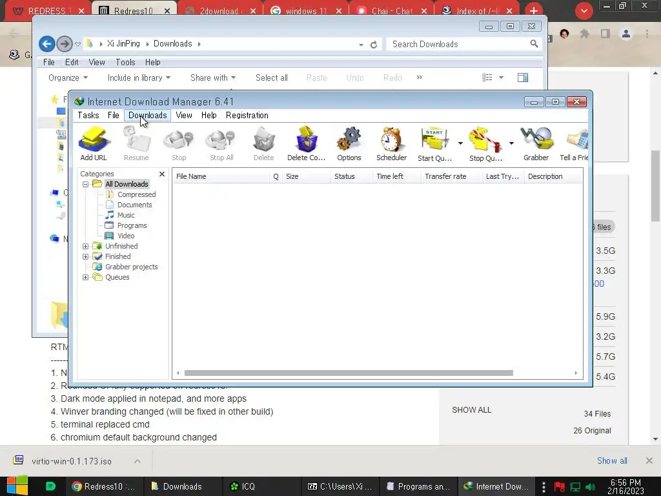Click Tell a Friend icon
Screen dimensions: 661x496
click(574, 143)
